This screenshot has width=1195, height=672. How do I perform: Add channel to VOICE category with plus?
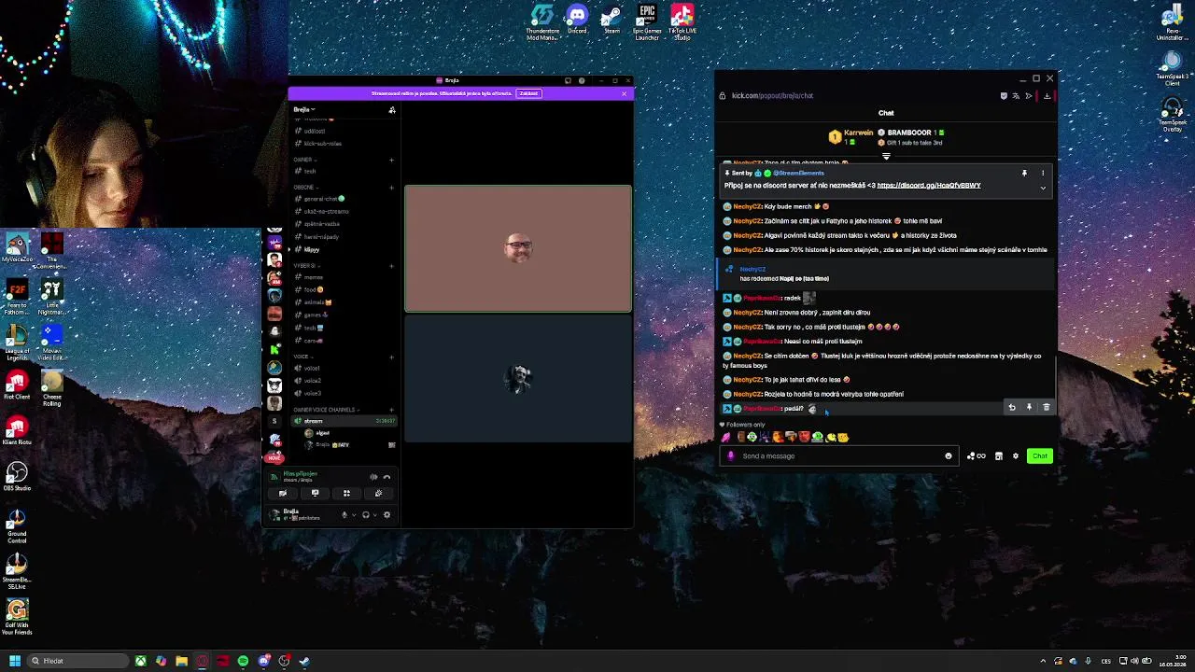pos(391,356)
